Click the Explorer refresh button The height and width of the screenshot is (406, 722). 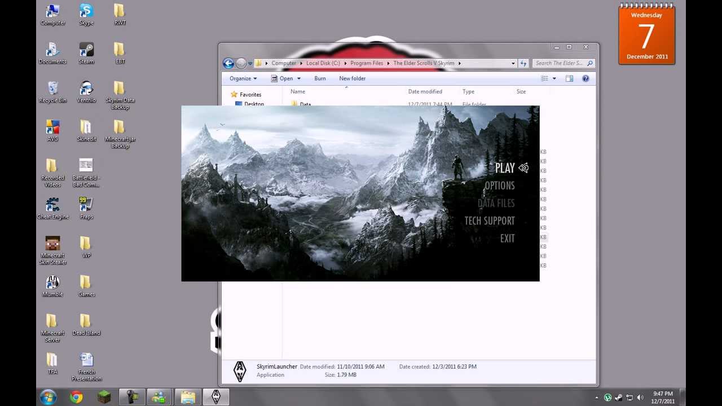pos(523,63)
